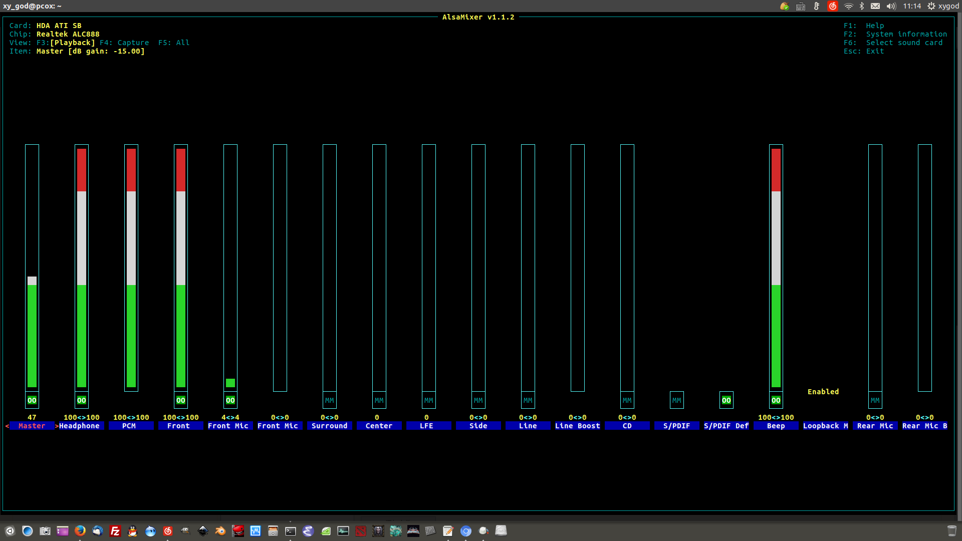962x541 pixels.
Task: Launch Inkscape from the dock
Action: coord(203,530)
